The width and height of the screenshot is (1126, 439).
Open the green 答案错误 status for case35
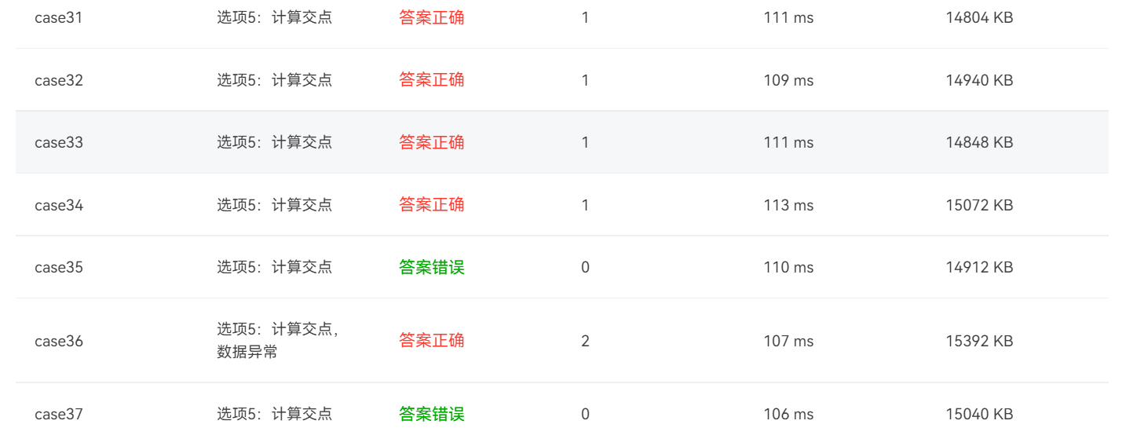point(432,267)
